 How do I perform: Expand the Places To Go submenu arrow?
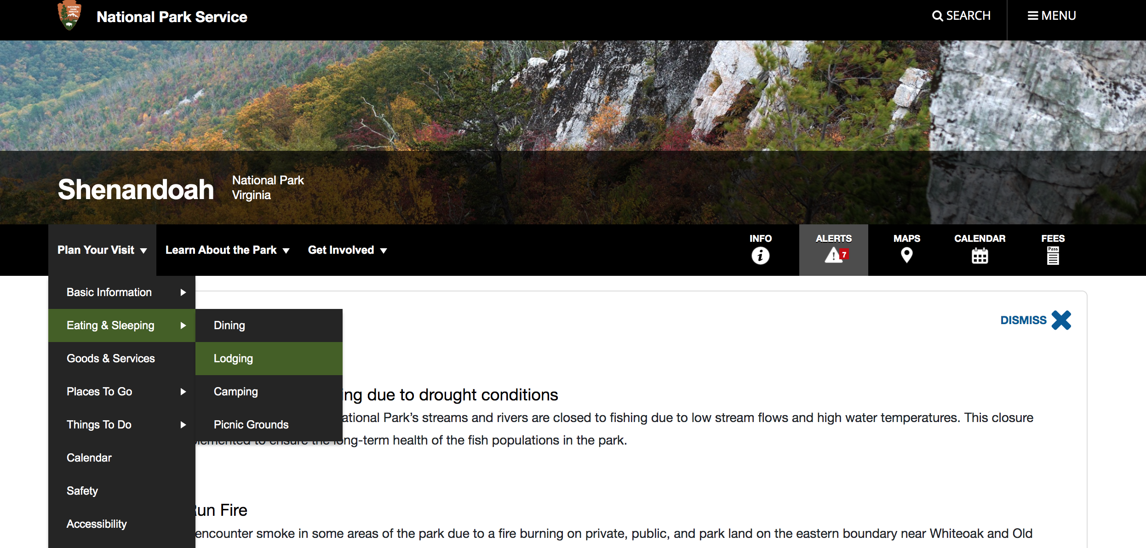183,392
